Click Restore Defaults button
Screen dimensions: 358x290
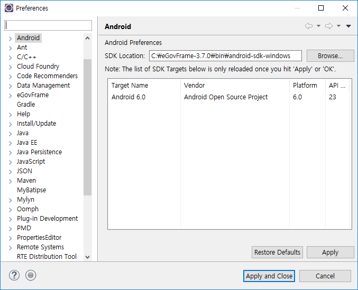[x=277, y=252]
